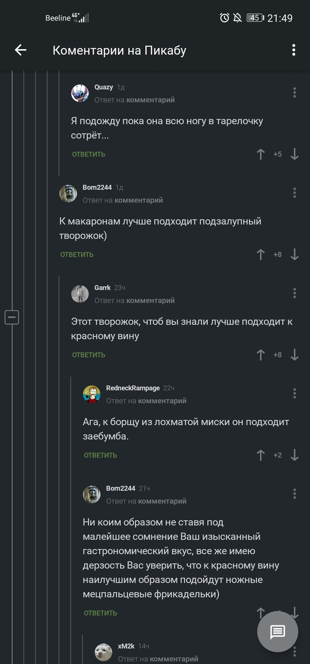
Task: Reply to Quazy's comment
Action: pyautogui.click(x=89, y=154)
